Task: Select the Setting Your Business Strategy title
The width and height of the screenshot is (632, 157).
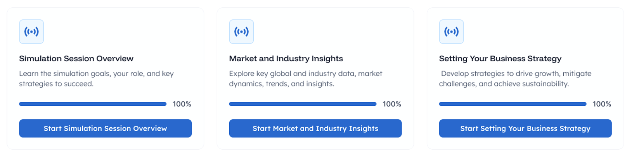Action: tap(500, 59)
